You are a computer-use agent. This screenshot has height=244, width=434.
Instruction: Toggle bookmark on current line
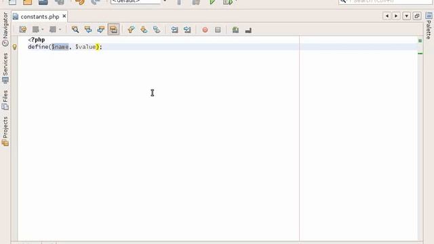click(x=157, y=29)
